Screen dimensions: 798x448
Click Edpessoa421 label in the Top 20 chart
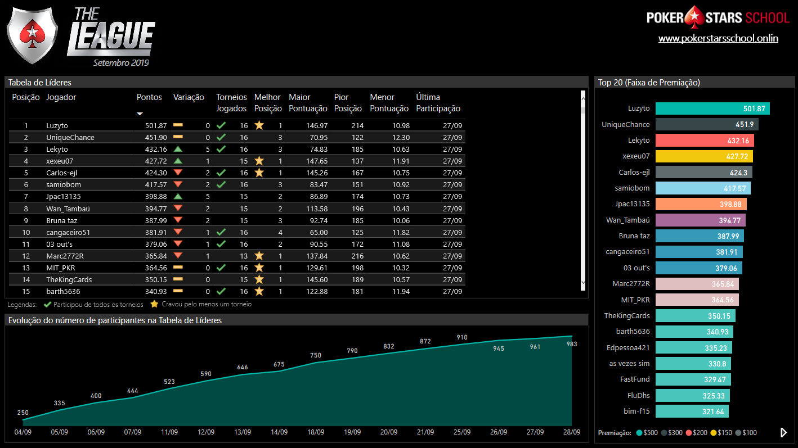tap(629, 348)
